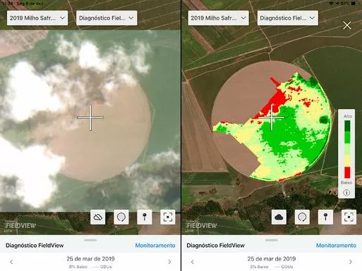362x271 pixels.
Task: Click the '8% Baixo' label in right panel
Action: 259,267
